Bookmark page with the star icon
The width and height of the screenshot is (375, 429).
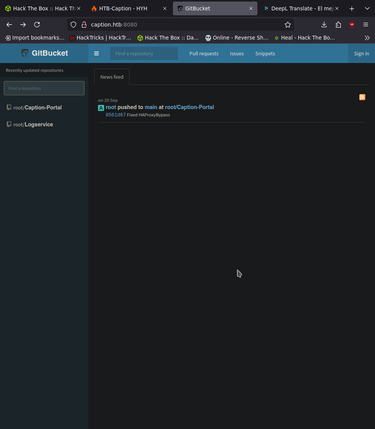pyautogui.click(x=287, y=25)
